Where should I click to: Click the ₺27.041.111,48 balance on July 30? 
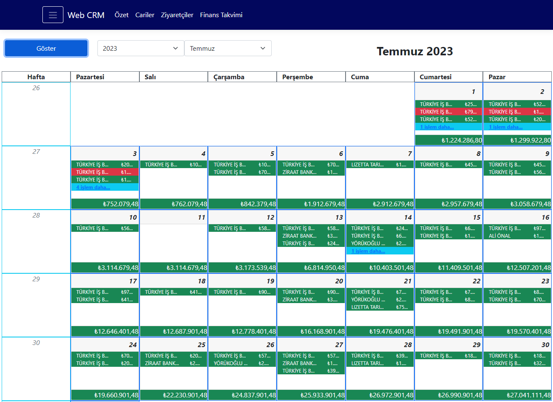click(x=517, y=395)
